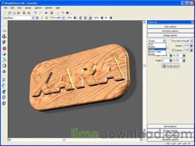Create a new document with New icon

pyautogui.click(x=5, y=13)
